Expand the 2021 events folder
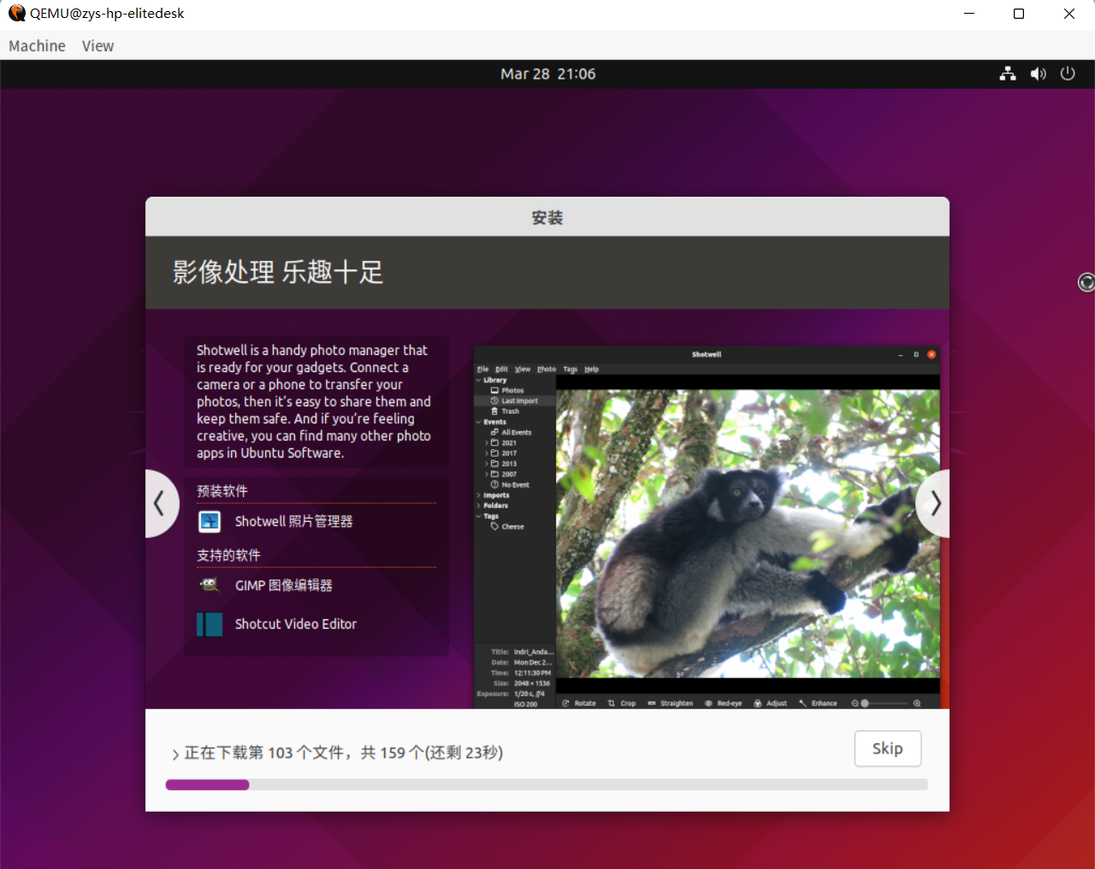Image resolution: width=1095 pixels, height=869 pixels. 486,443
